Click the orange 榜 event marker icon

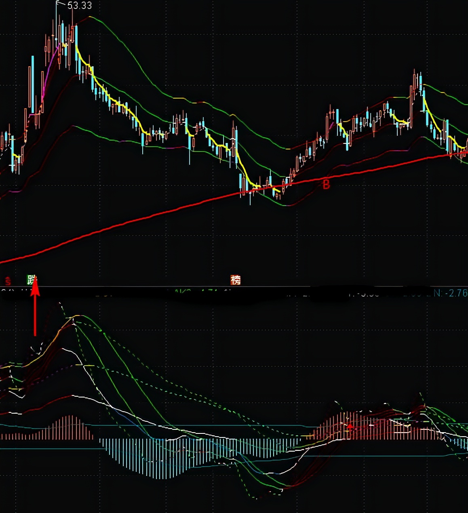pyautogui.click(x=235, y=280)
